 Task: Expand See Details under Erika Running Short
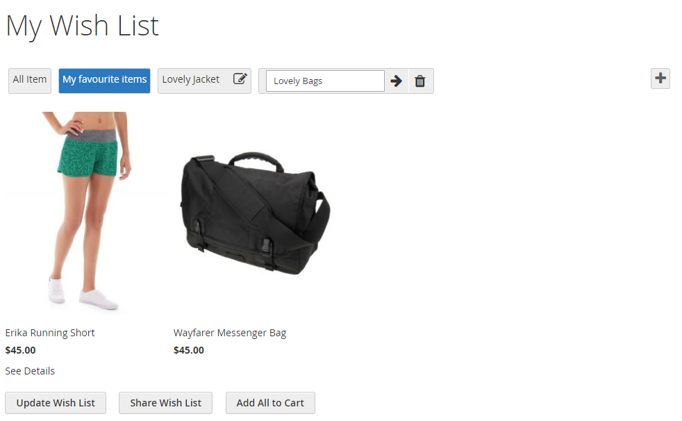(x=30, y=371)
